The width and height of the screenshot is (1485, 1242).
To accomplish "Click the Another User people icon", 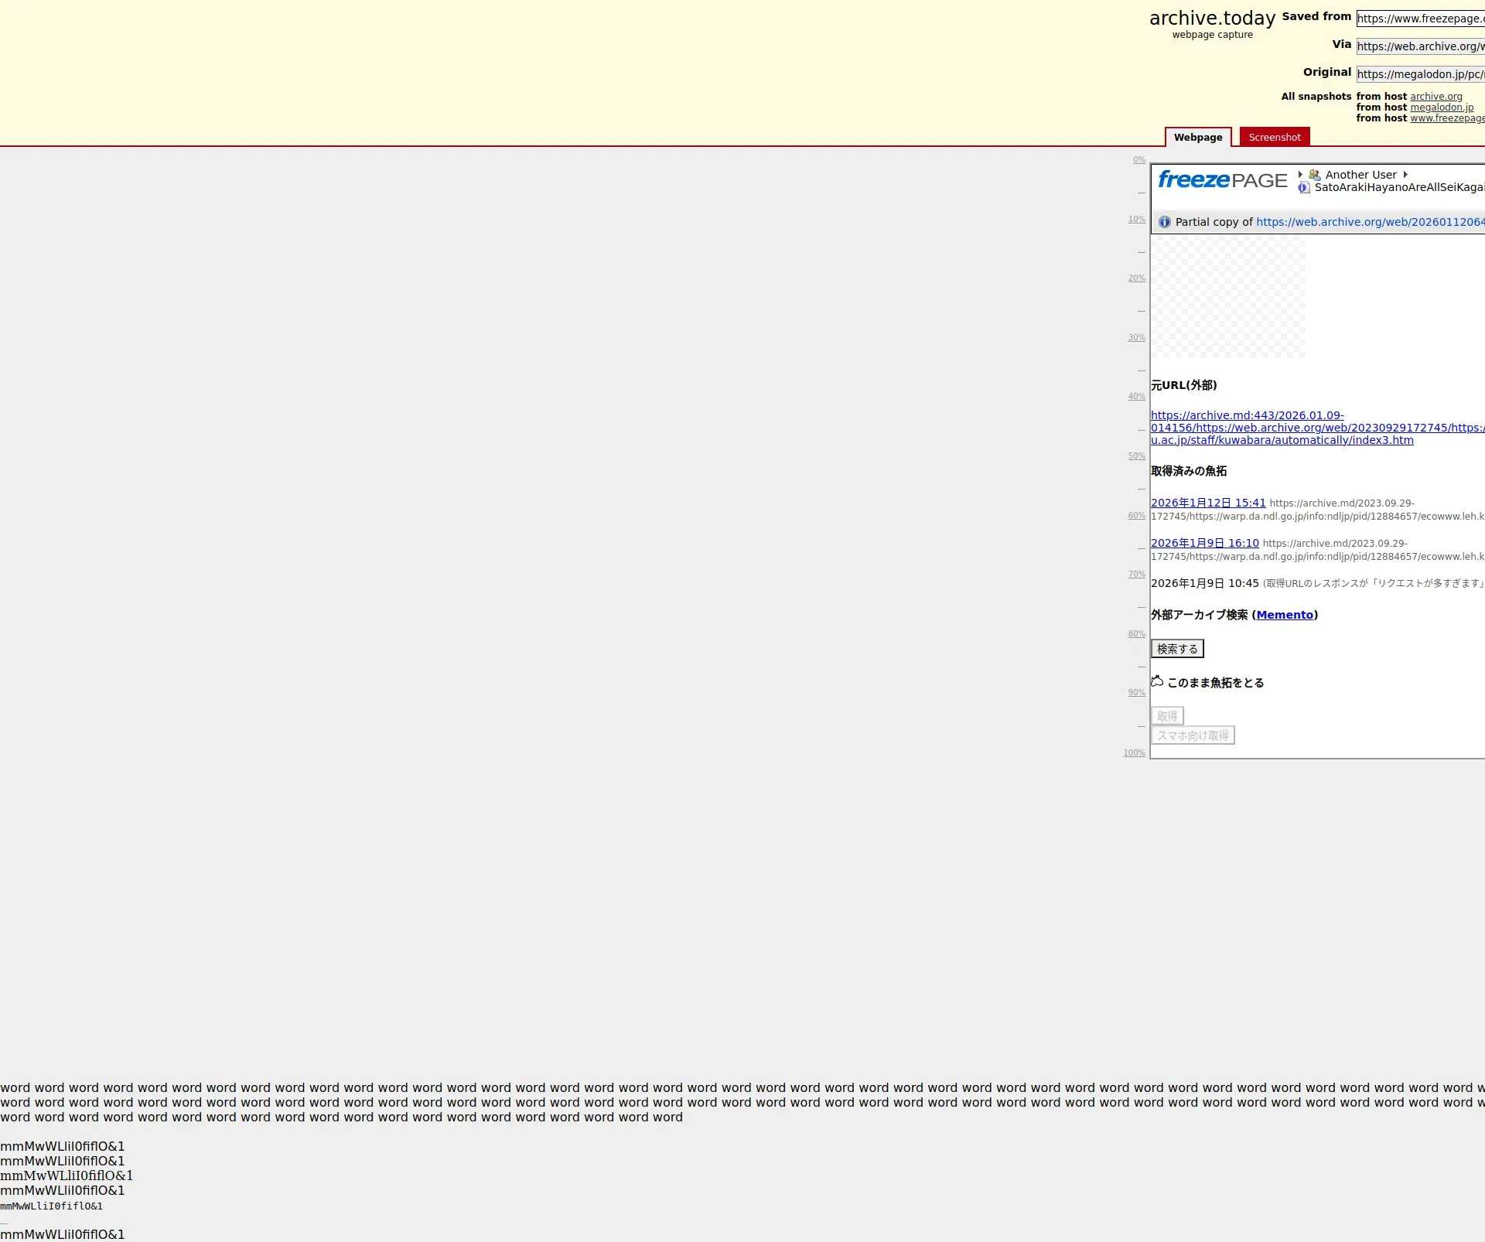I will 1314,175.
